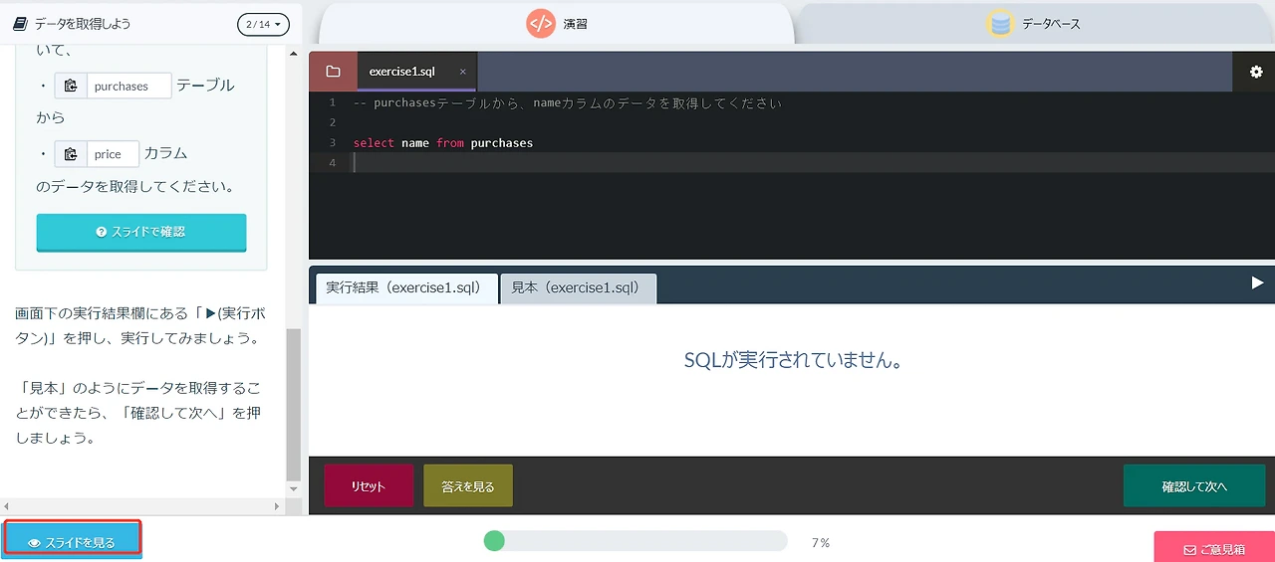Click the スライドで確認 button
Screen dimensions: 1275x562
pyautogui.click(x=141, y=232)
